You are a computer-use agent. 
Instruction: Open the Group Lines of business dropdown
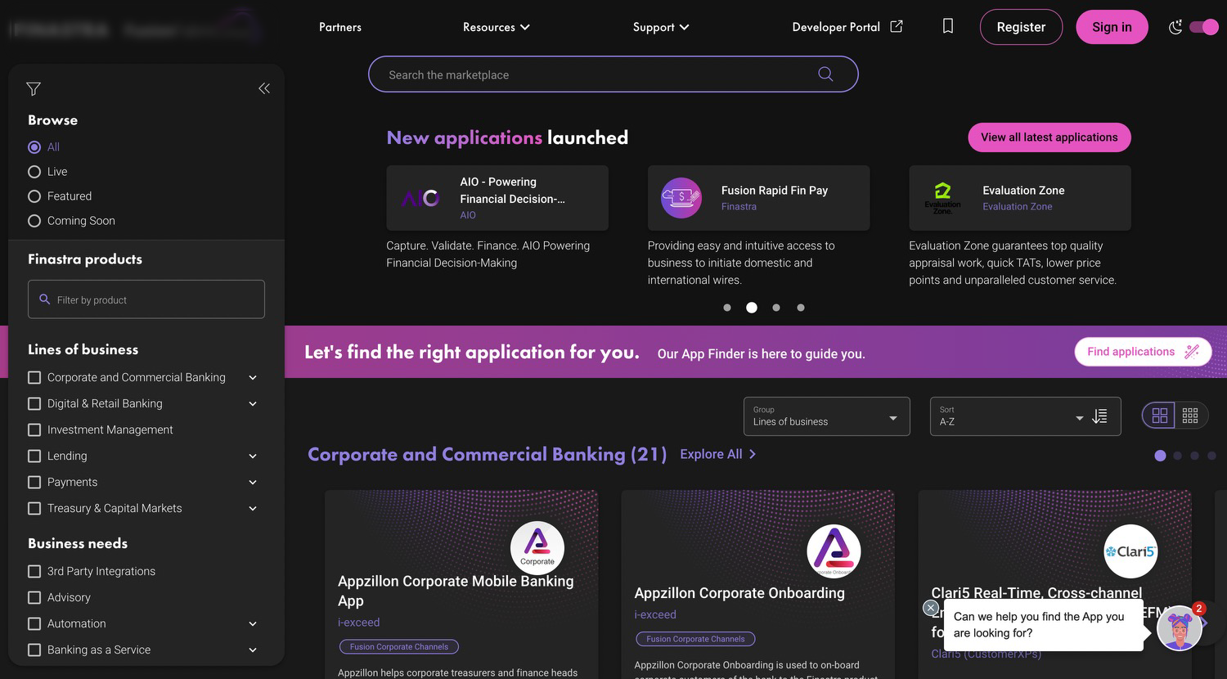click(826, 416)
